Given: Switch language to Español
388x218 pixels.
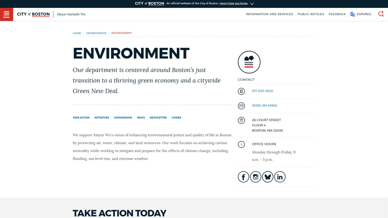Looking at the screenshot, I should pyautogui.click(x=364, y=14).
